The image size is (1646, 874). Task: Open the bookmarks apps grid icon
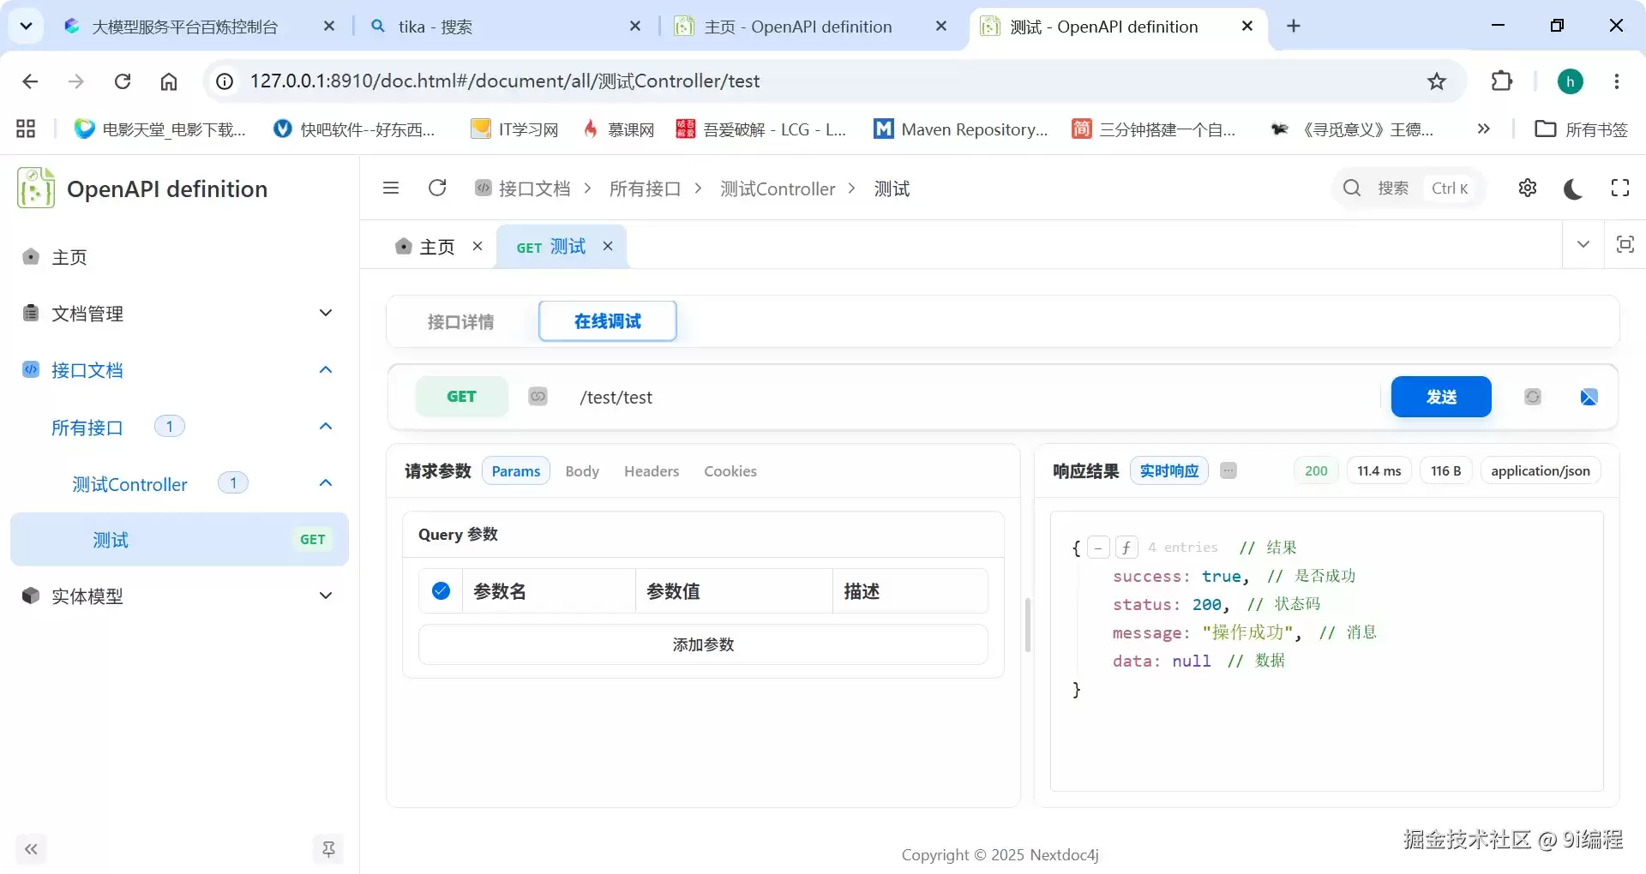click(26, 129)
